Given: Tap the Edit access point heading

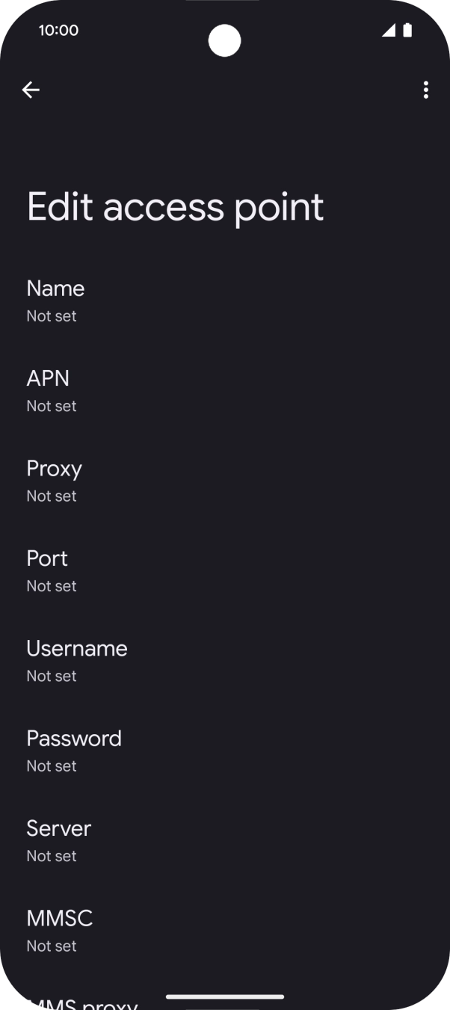Looking at the screenshot, I should click(175, 206).
